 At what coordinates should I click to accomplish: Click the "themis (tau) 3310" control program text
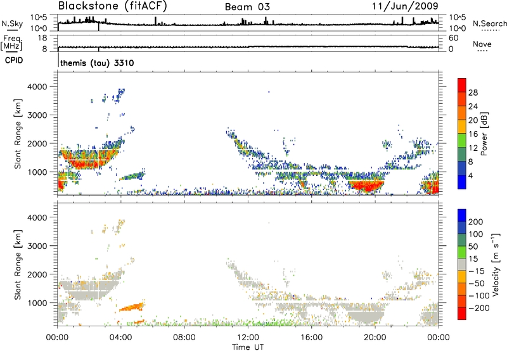pyautogui.click(x=97, y=63)
